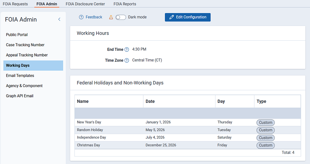This screenshot has height=164, width=310.
Task: Click the Federal Holidays and Non-Working Days heading
Action: pos(120,83)
